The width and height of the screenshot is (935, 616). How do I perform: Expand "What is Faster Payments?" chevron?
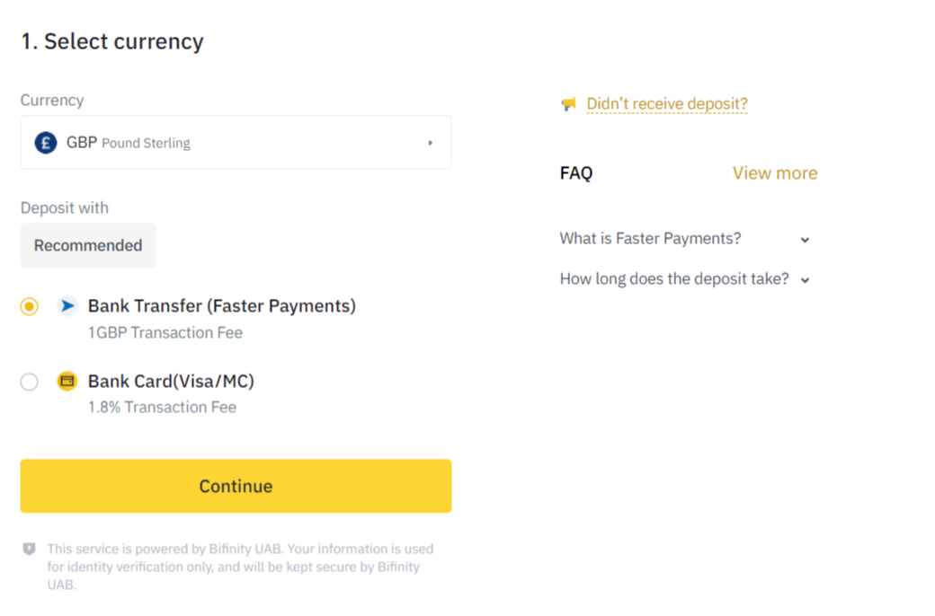[x=805, y=240]
